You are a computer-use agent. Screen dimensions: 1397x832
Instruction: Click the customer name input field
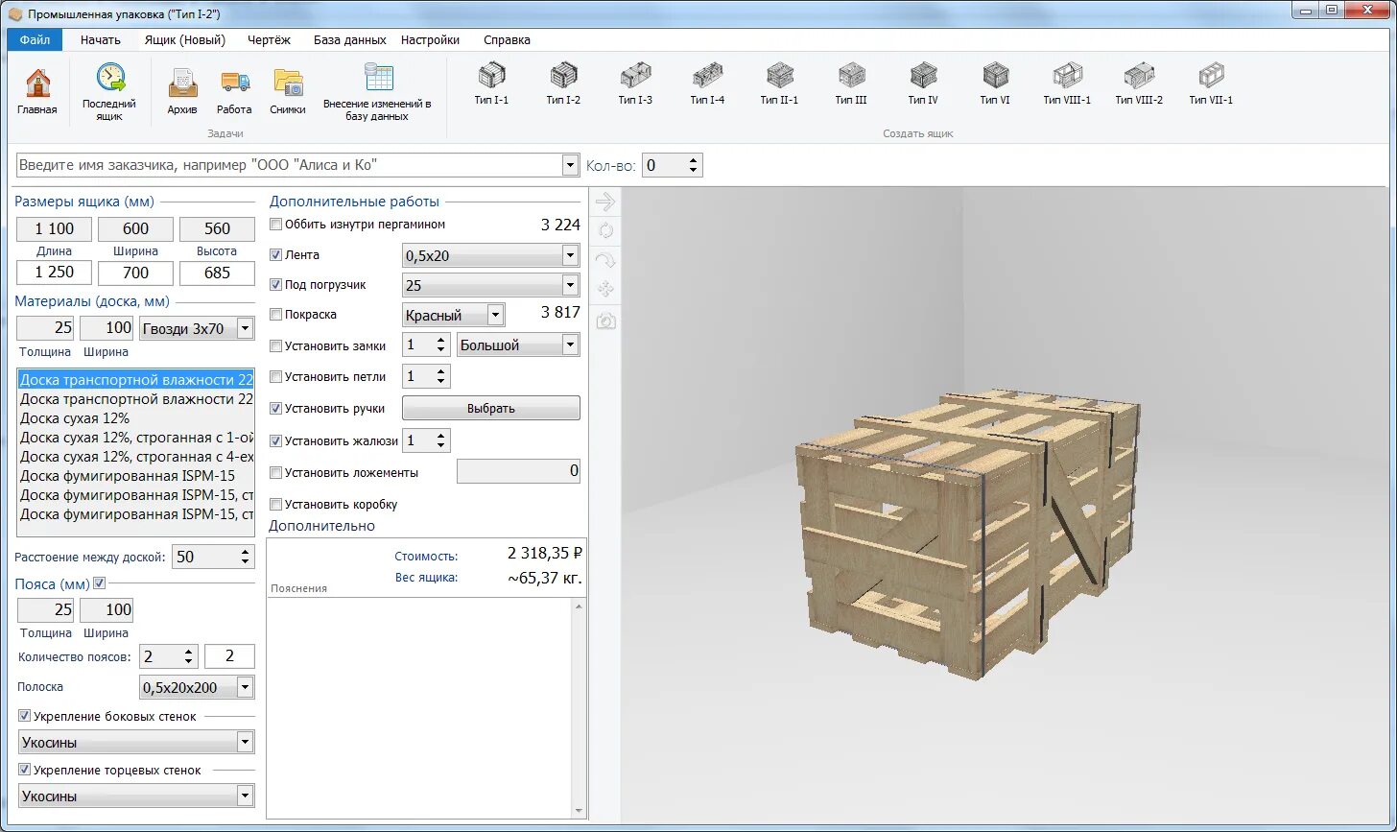298,165
